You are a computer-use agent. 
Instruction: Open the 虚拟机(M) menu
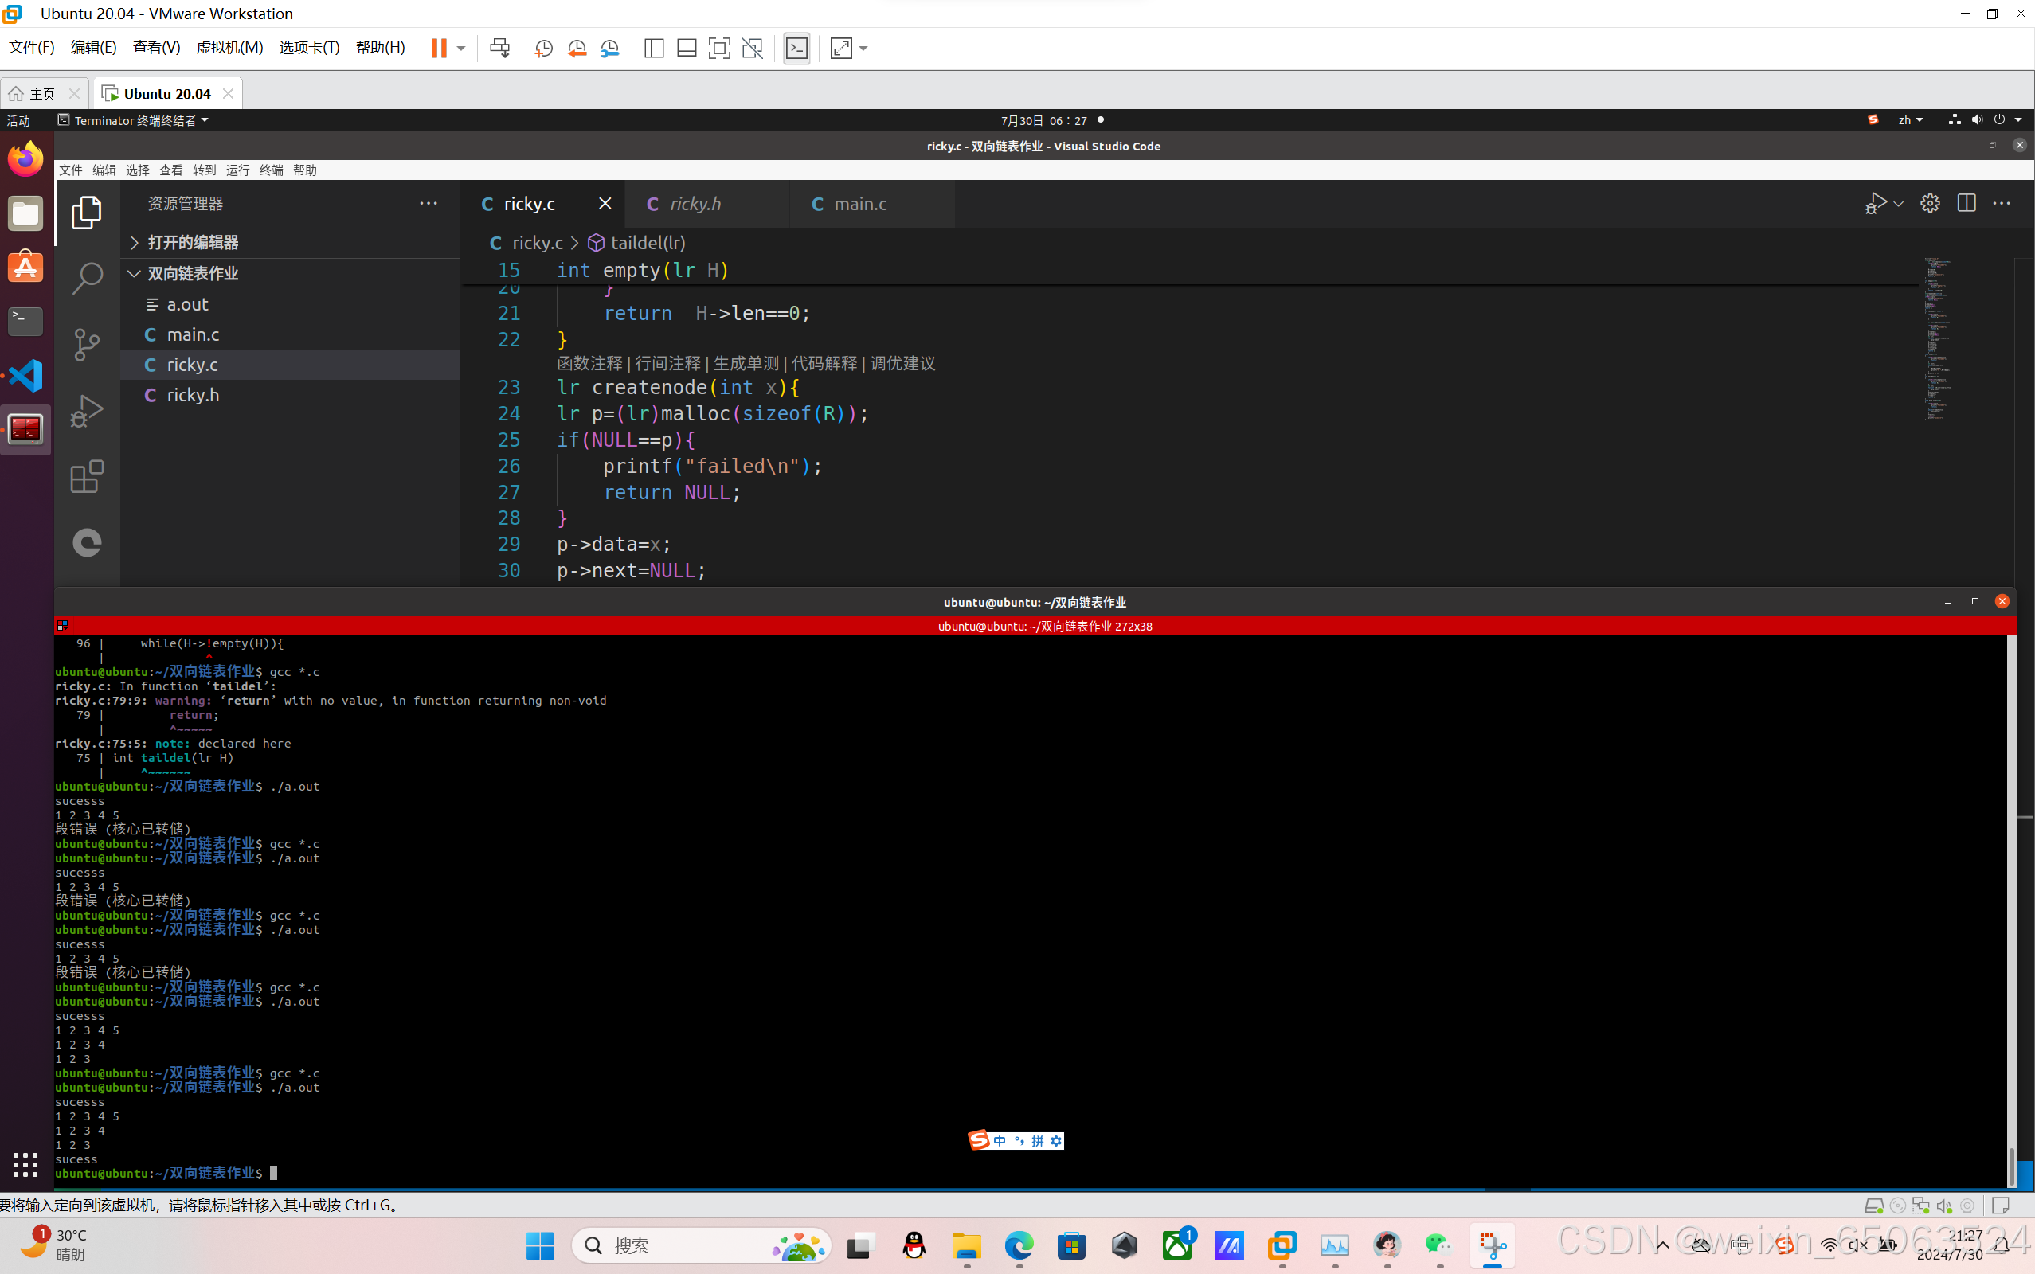coord(229,48)
